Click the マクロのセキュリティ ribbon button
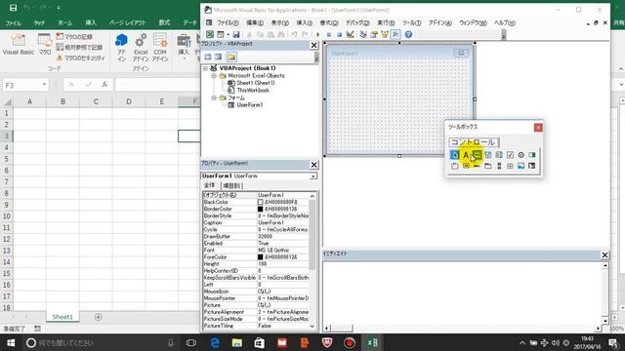The height and width of the screenshot is (351, 625). (81, 58)
